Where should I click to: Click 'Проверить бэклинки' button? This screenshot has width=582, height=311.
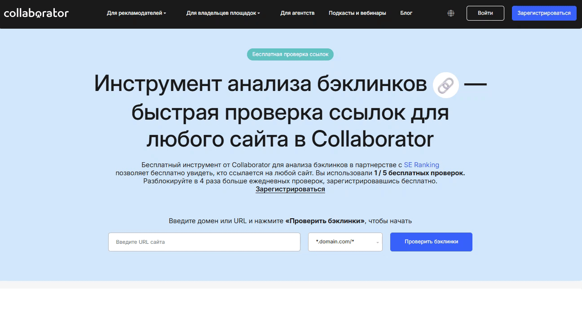tap(431, 242)
